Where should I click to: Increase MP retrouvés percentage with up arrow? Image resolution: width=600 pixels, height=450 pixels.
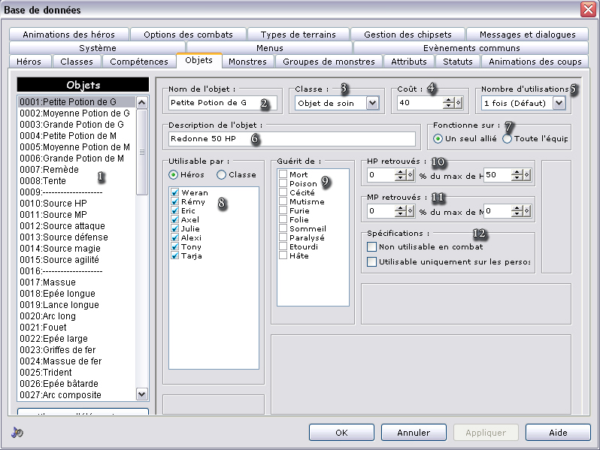click(x=400, y=207)
